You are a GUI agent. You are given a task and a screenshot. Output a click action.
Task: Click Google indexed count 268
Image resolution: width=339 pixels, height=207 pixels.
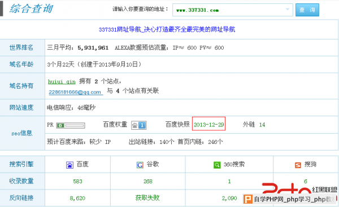[148, 181]
